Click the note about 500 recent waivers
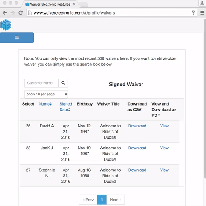Image resolution: width=206 pixels, height=206 pixels. [100, 61]
